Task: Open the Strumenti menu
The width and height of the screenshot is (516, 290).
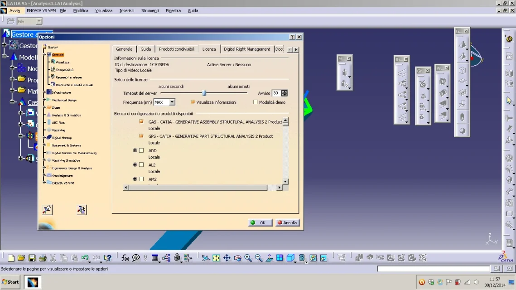Action: (x=150, y=10)
